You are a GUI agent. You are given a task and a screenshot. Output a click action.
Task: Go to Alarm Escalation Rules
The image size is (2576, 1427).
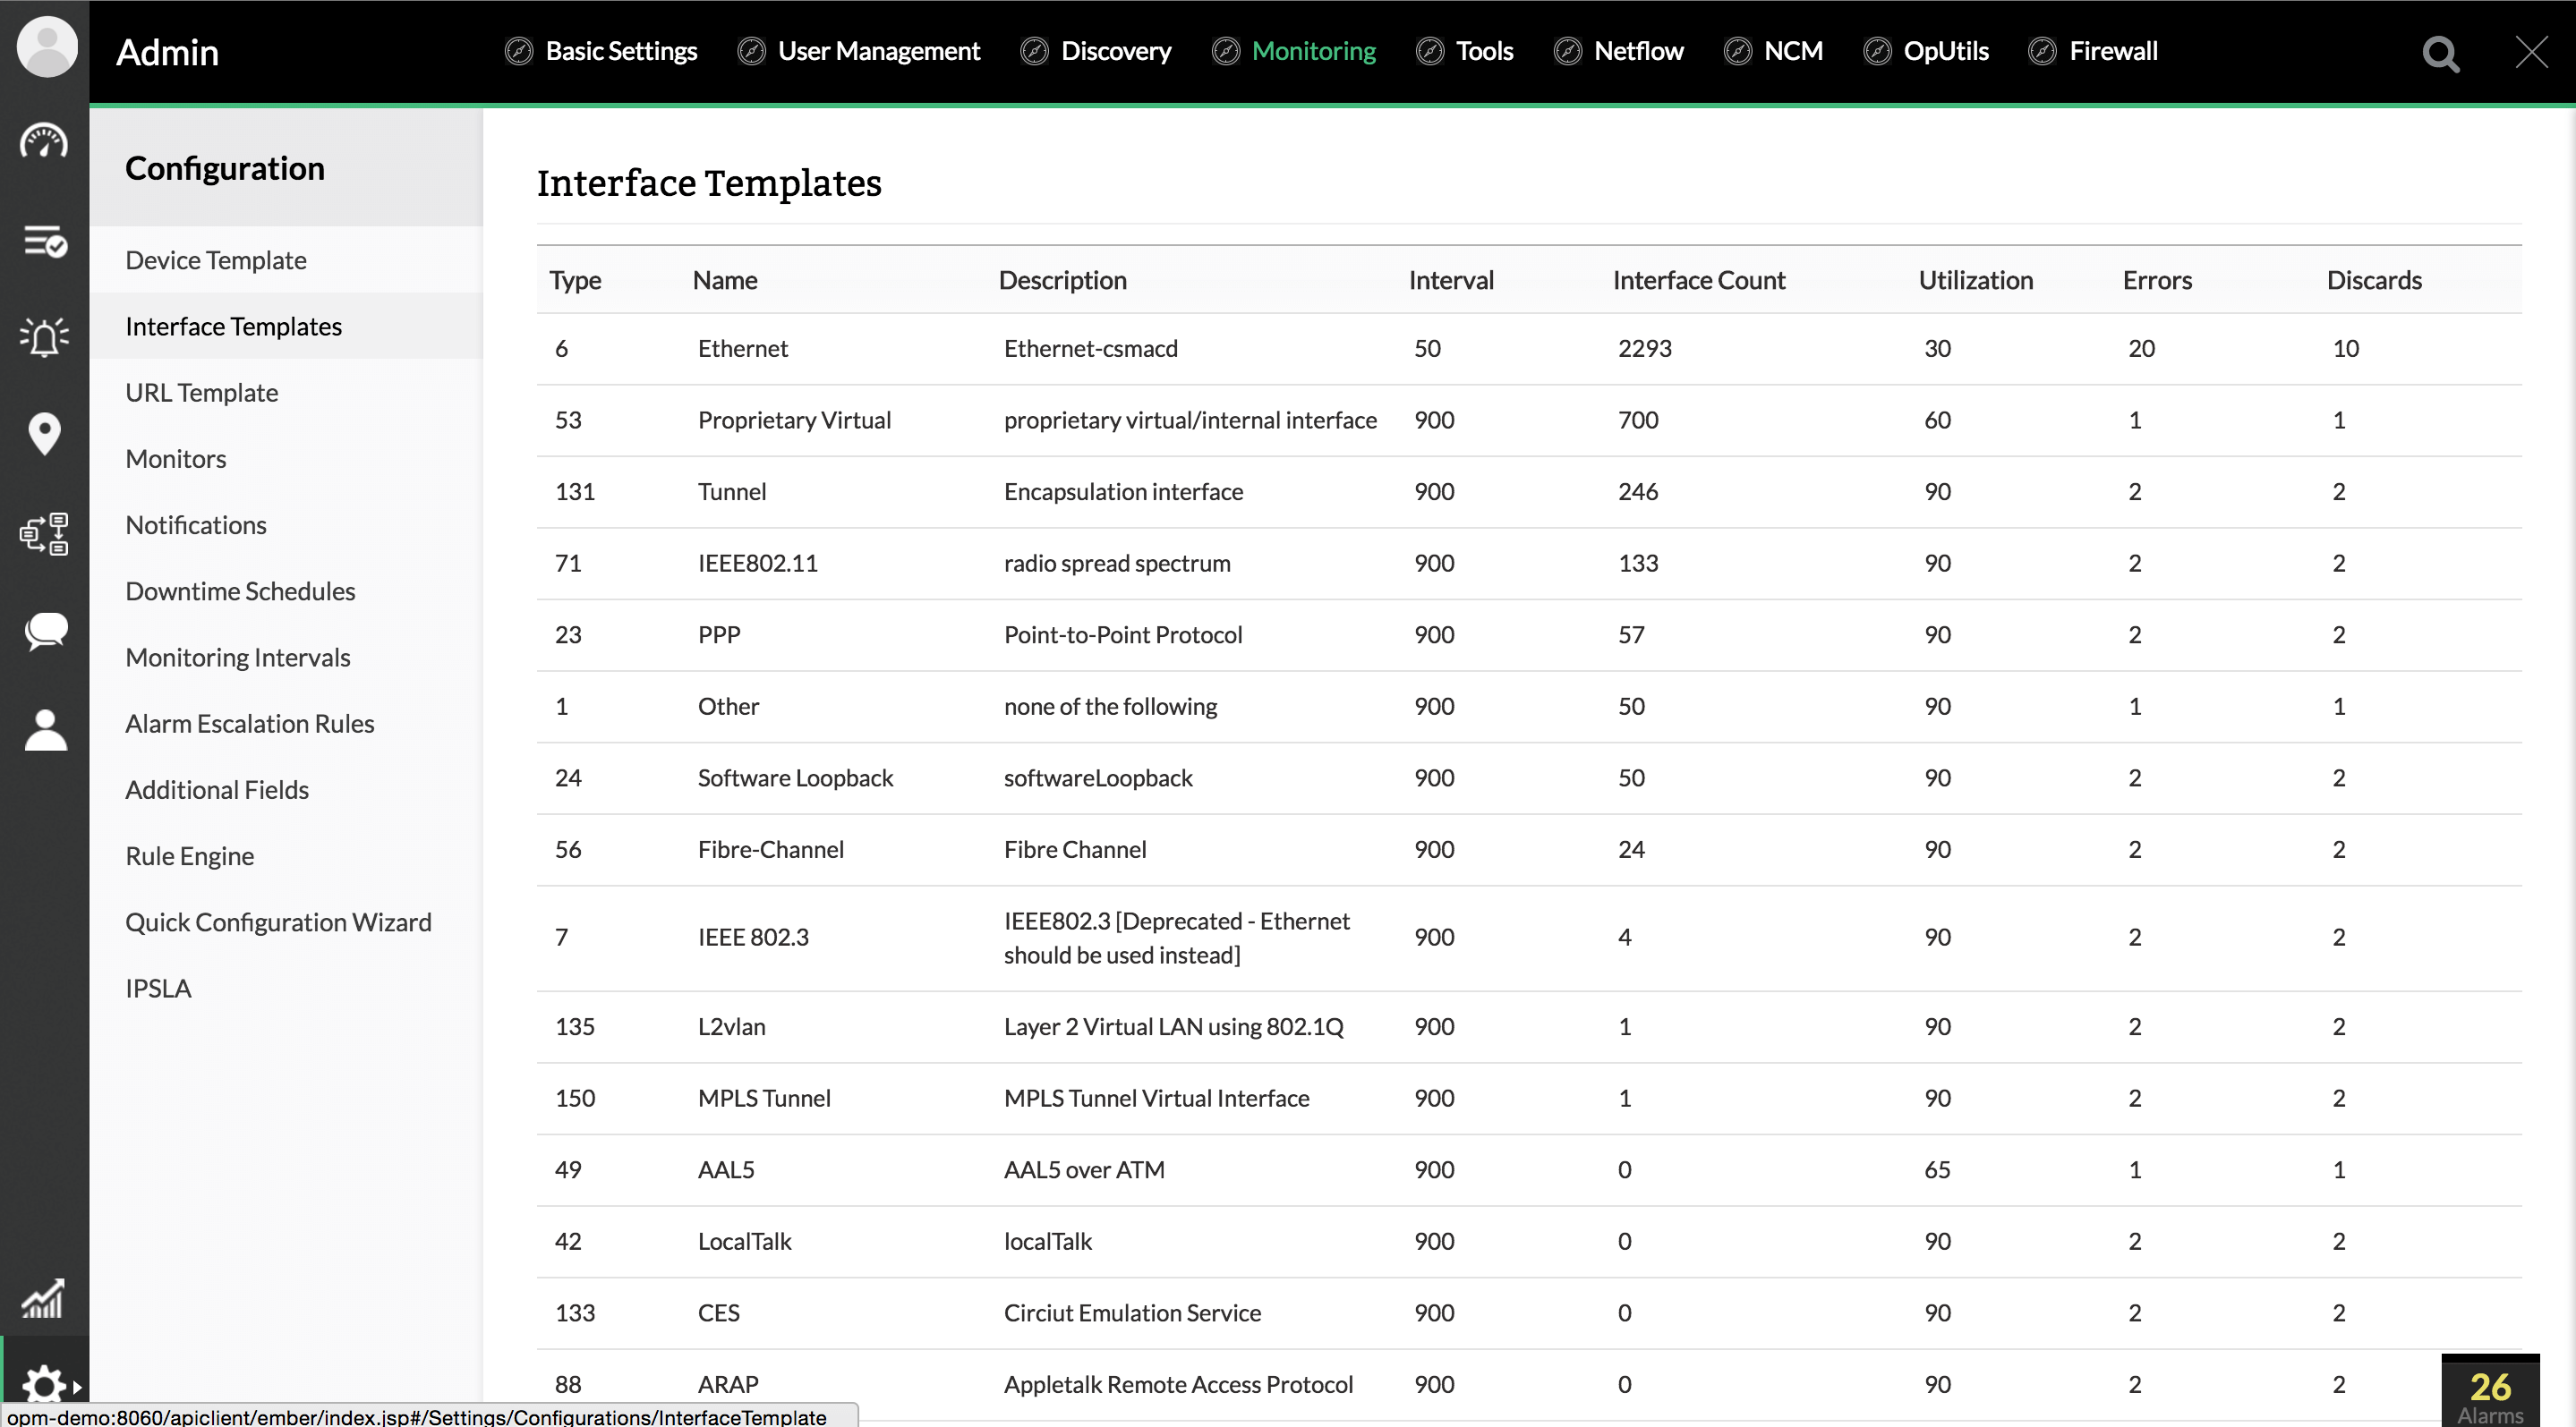[250, 724]
